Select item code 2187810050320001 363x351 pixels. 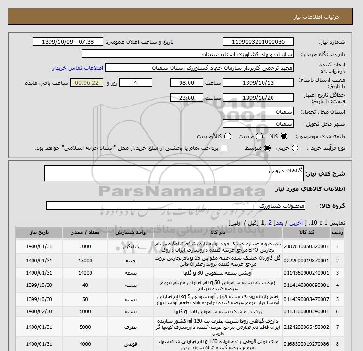tap(306, 247)
